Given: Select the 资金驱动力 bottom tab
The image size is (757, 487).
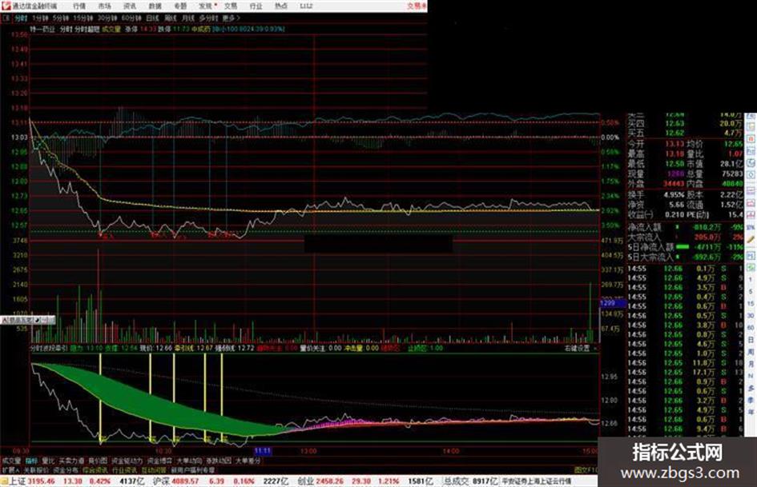Looking at the screenshot, I should pos(127,461).
